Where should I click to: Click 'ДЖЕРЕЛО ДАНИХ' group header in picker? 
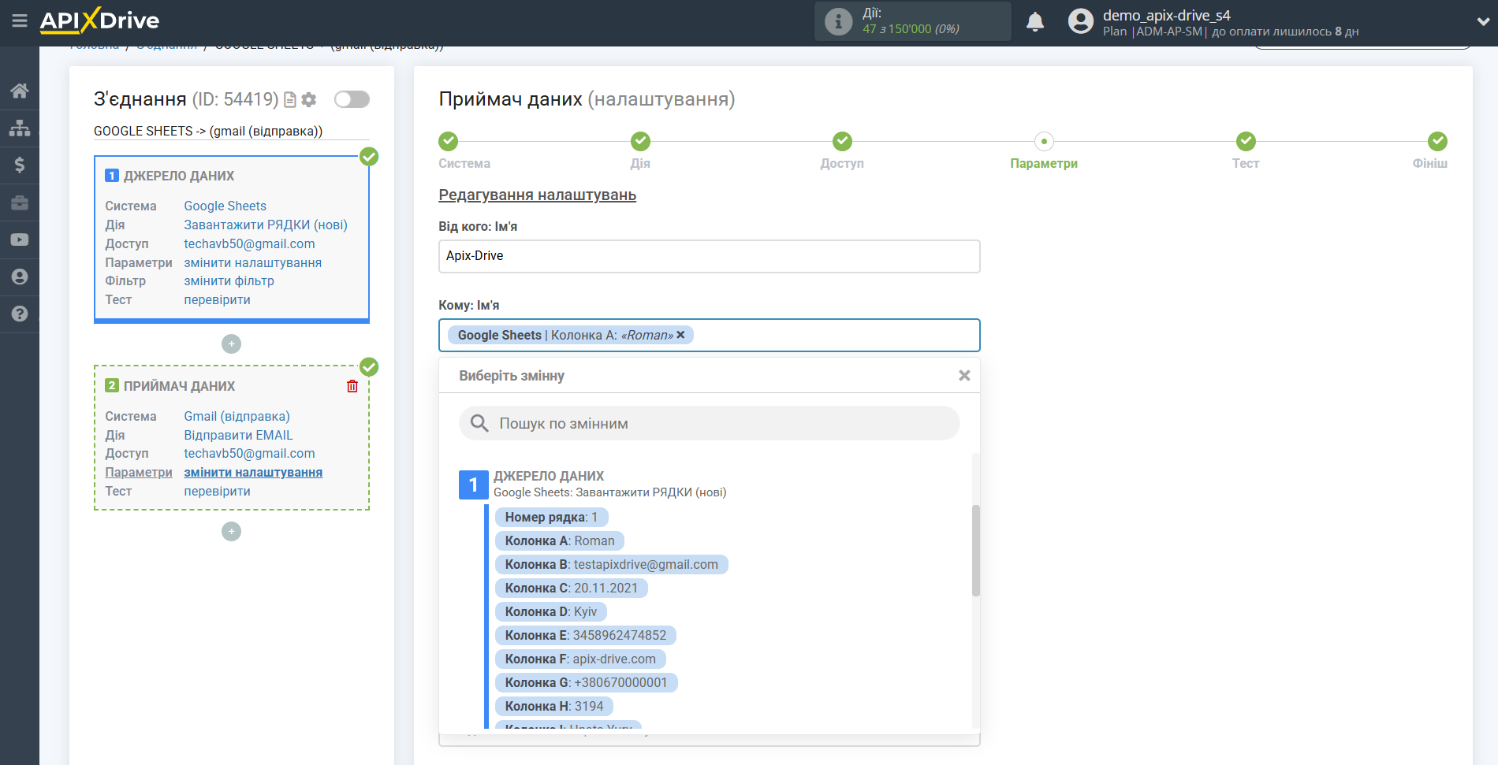pos(549,476)
